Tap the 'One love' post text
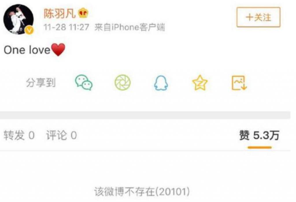Image resolution: width=296 pixels, height=202 pixels. click(x=27, y=50)
